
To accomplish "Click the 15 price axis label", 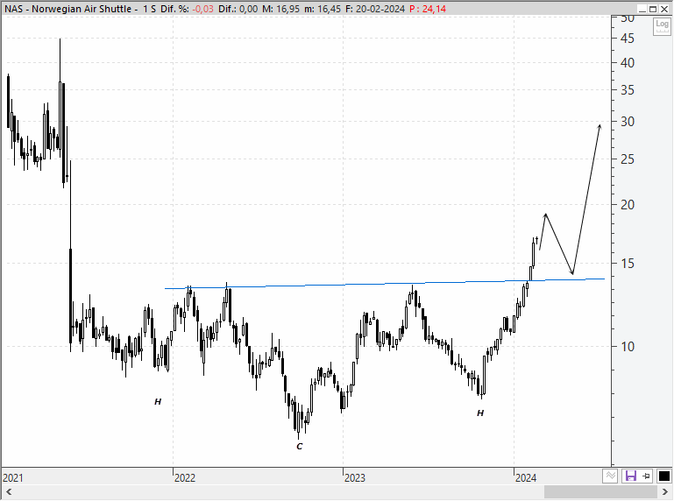I will point(628,264).
